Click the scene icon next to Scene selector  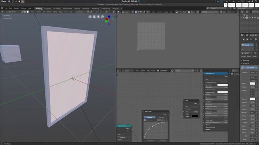[208, 8]
